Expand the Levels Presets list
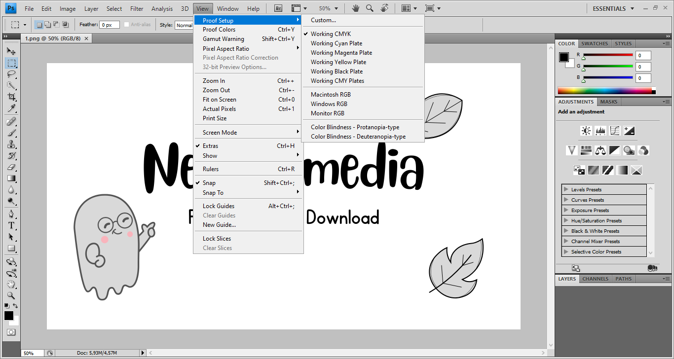The image size is (674, 359). (565, 189)
